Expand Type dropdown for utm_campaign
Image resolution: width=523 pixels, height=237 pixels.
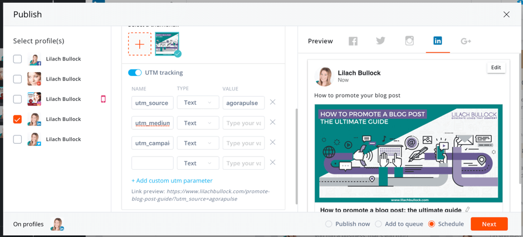(198, 143)
